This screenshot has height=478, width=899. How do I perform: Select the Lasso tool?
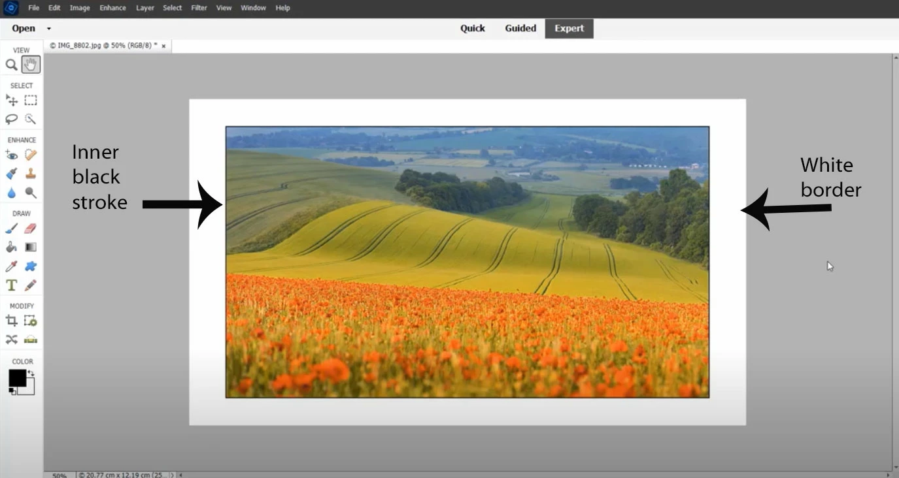(x=11, y=119)
